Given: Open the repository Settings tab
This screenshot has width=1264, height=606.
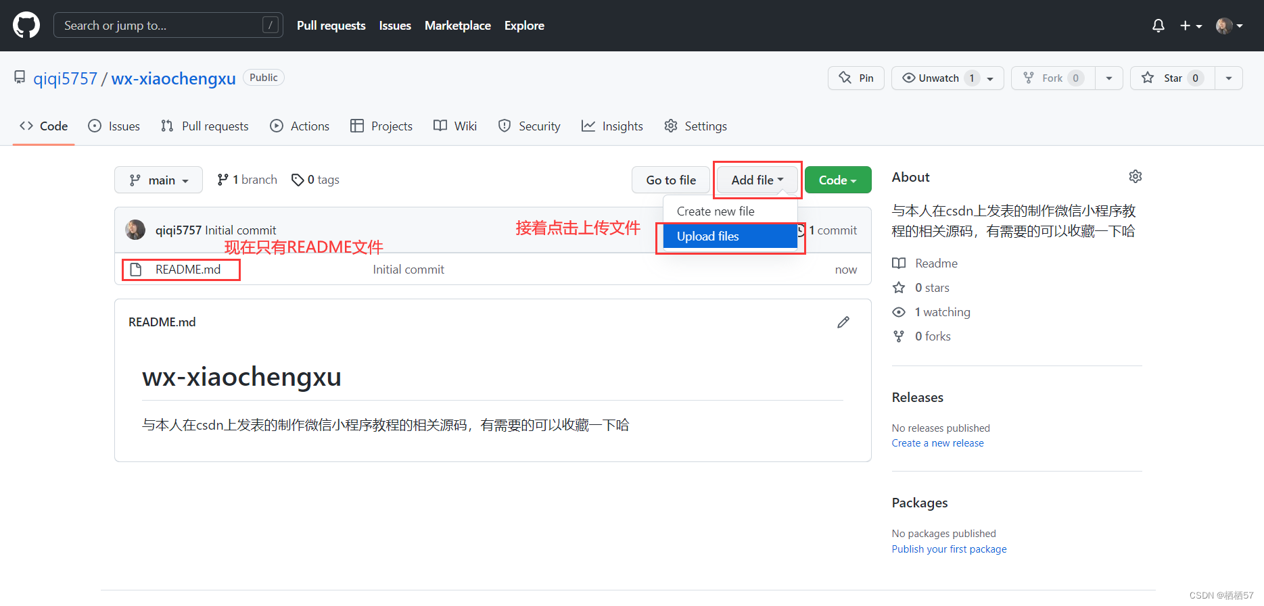Looking at the screenshot, I should click(696, 126).
